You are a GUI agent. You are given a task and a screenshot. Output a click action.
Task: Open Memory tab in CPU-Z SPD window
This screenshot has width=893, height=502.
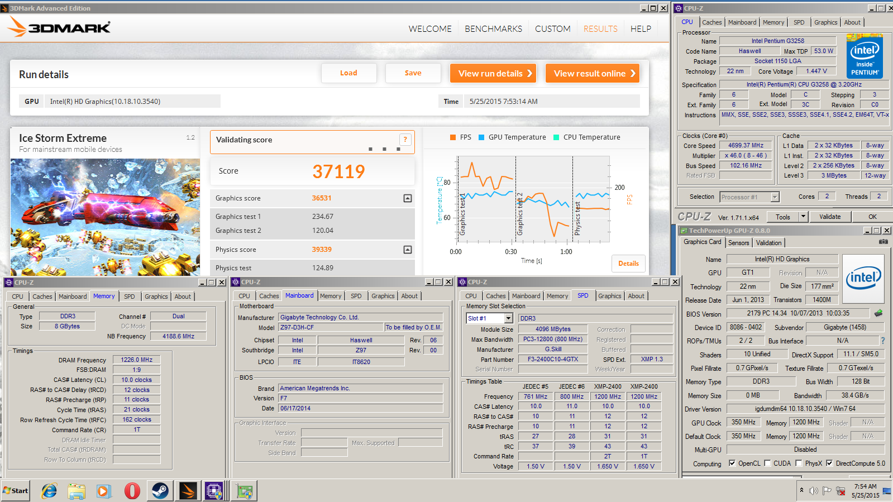point(557,296)
